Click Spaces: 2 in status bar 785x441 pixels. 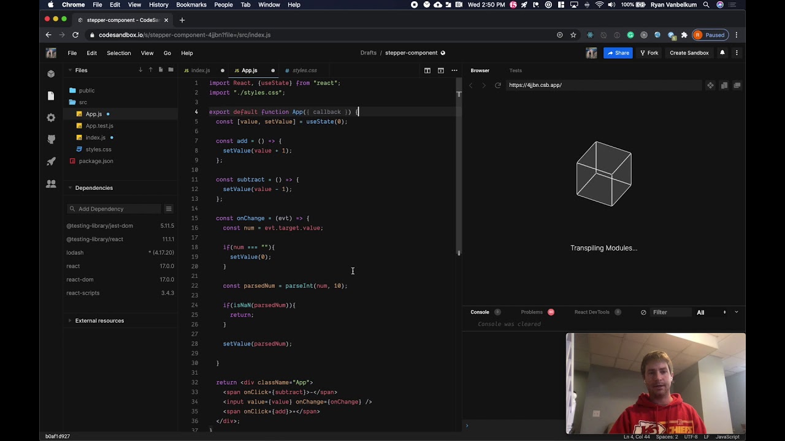[667, 437]
